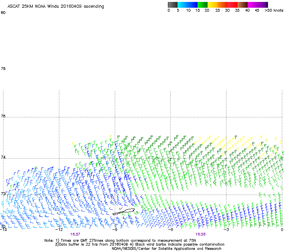Click the magenta 40-45 knots legend segment
The height and width of the screenshot is (251, 285).
(x=253, y=5)
